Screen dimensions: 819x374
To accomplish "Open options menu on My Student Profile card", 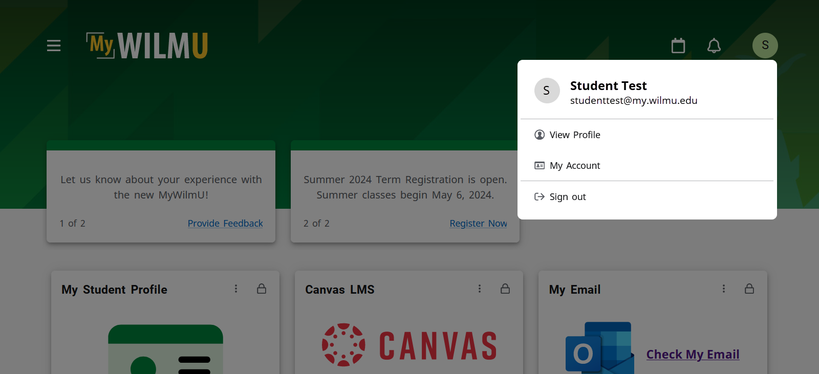I will tap(236, 289).
